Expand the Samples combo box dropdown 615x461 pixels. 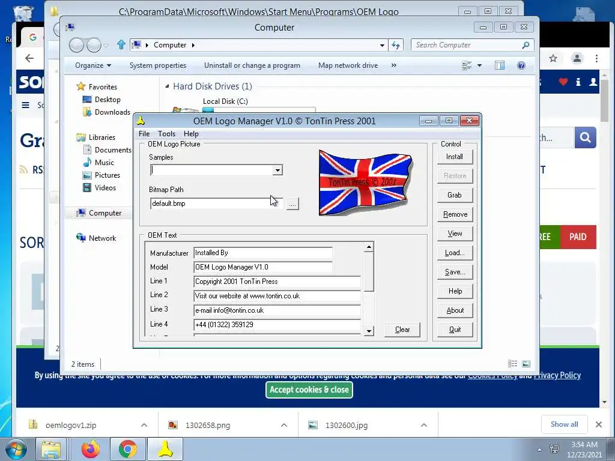pyautogui.click(x=277, y=170)
